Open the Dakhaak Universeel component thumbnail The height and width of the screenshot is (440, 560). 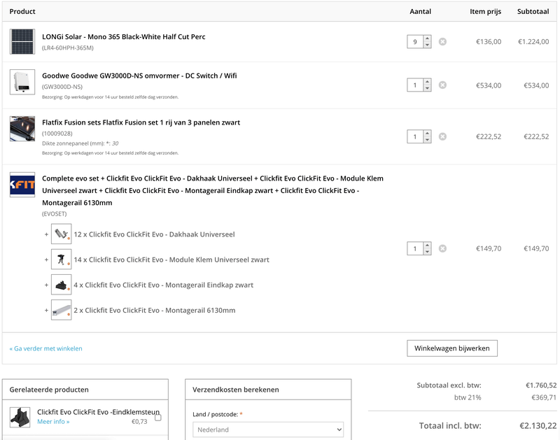pyautogui.click(x=62, y=234)
